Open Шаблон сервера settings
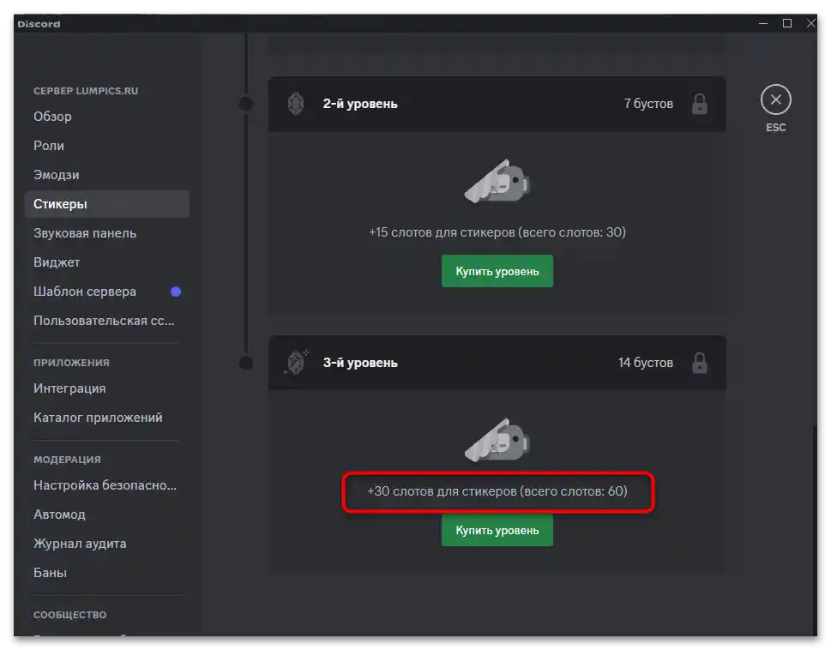The image size is (831, 650). [106, 292]
